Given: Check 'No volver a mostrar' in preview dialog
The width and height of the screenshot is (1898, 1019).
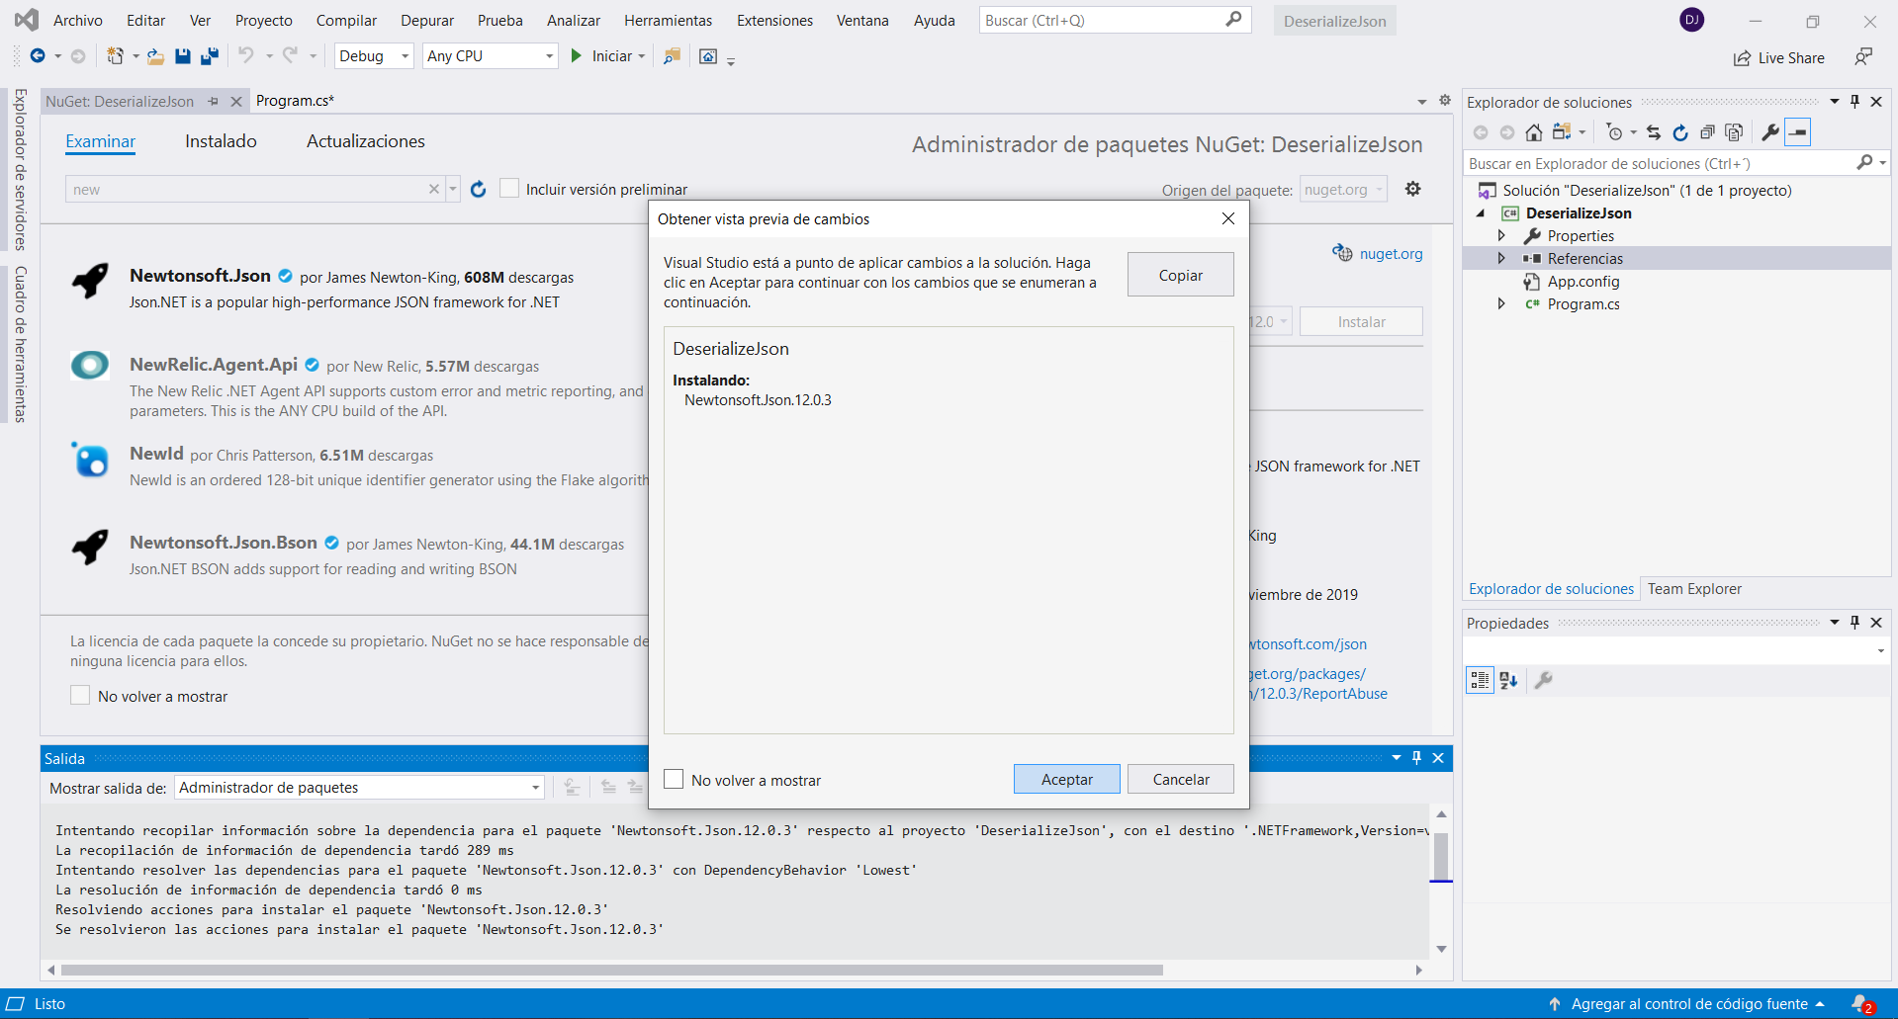Looking at the screenshot, I should [x=674, y=780].
